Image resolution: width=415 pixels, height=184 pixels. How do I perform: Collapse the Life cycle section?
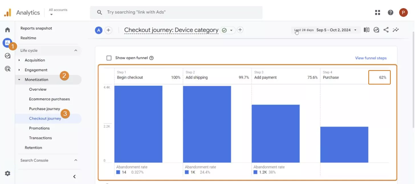[76, 50]
